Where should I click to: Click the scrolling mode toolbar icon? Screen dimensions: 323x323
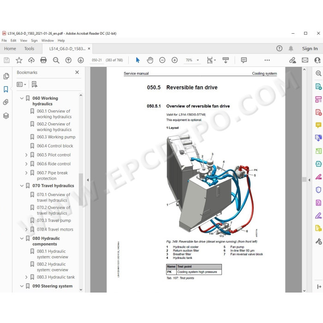[x=226, y=60]
